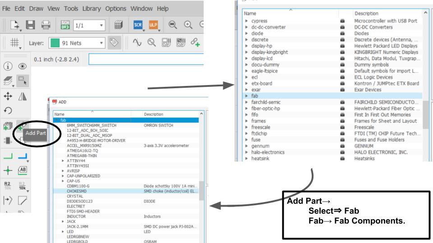Select the R2 Name tool
Screen dimensions: 433x243
[x=8, y=185]
